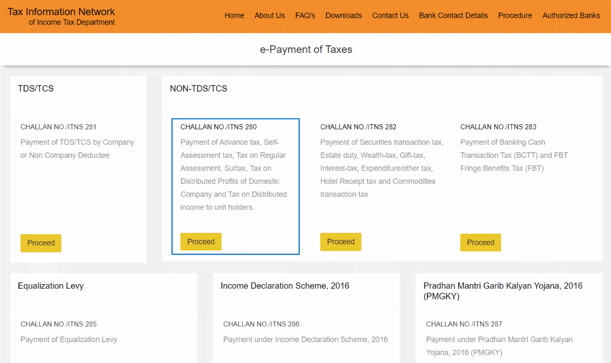
Task: Proceed with Challan ITNS 283 payment
Action: 480,242
